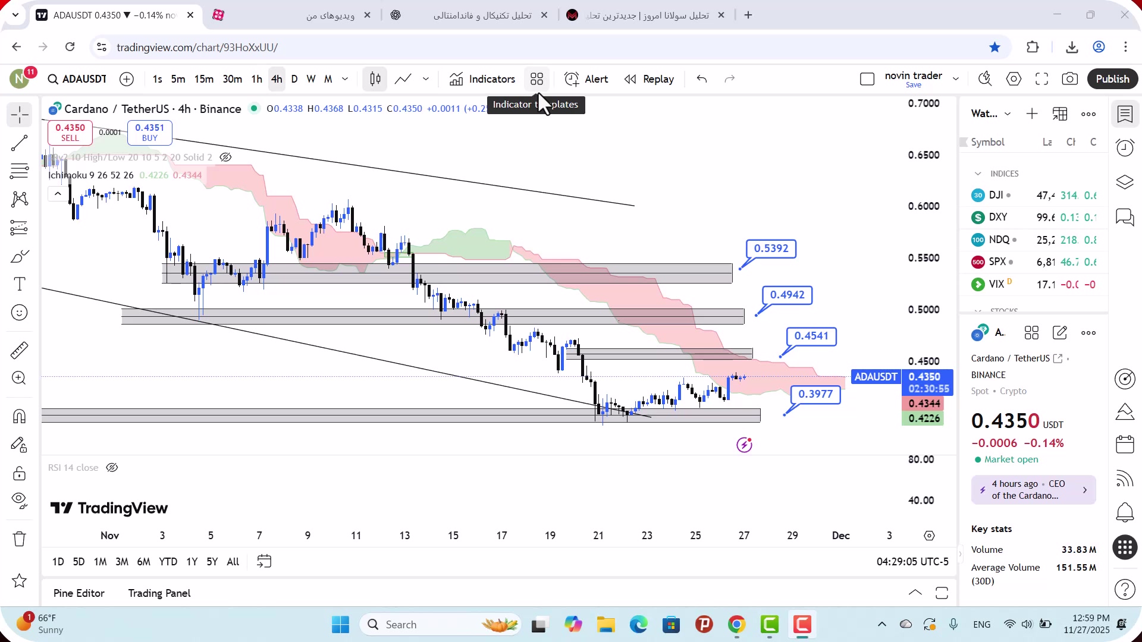Open the time axis settings gear

pyautogui.click(x=930, y=536)
